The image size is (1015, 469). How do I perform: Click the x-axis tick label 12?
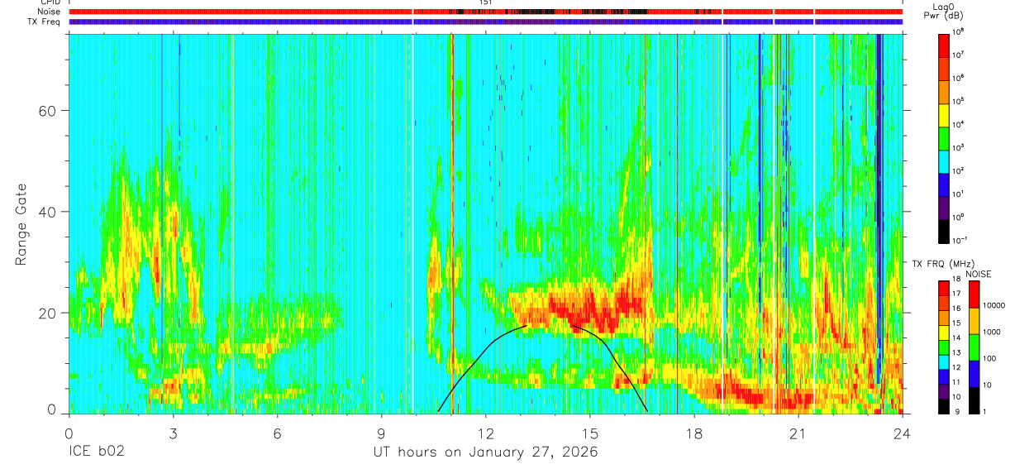[486, 433]
